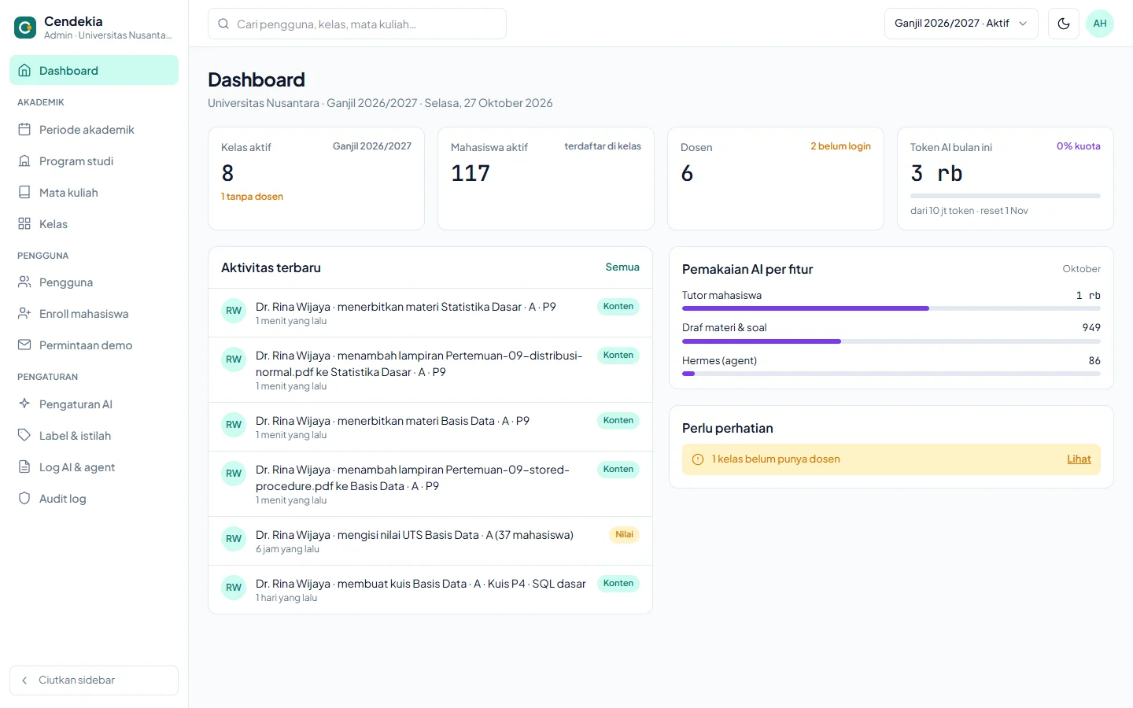Screen dimensions: 1133x708
Task: Focus the search field for pengguna, kelas
Action: coord(357,24)
